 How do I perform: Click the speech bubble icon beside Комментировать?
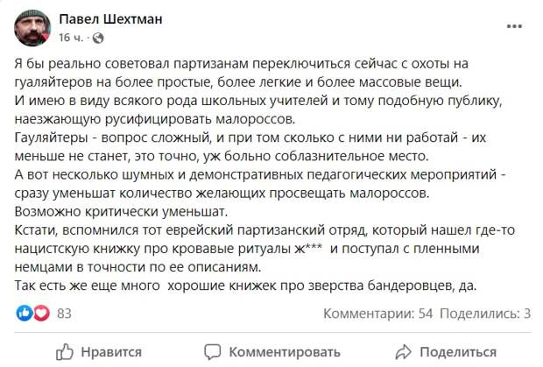point(212,352)
